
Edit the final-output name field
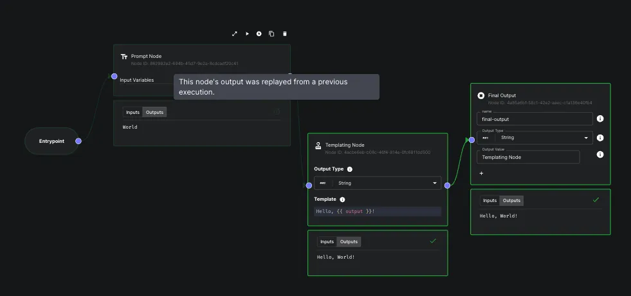click(x=535, y=119)
